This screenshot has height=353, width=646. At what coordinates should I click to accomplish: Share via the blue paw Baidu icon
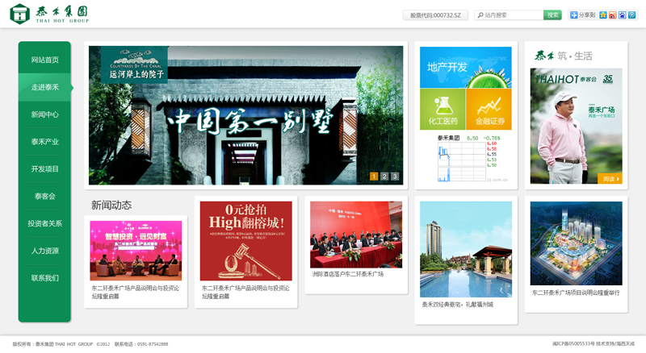pyautogui.click(x=622, y=15)
